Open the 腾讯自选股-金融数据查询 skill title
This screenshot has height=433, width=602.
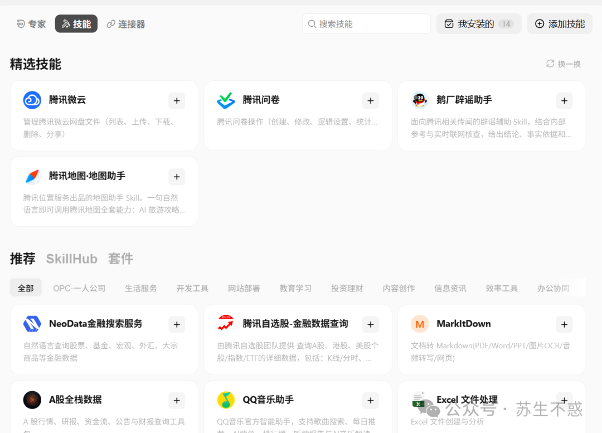295,324
